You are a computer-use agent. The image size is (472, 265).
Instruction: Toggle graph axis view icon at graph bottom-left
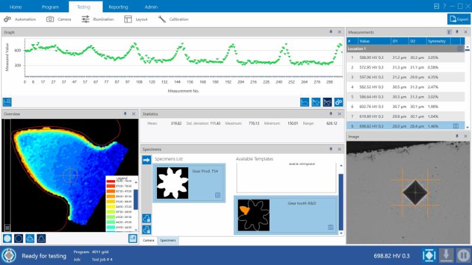click(x=7, y=102)
